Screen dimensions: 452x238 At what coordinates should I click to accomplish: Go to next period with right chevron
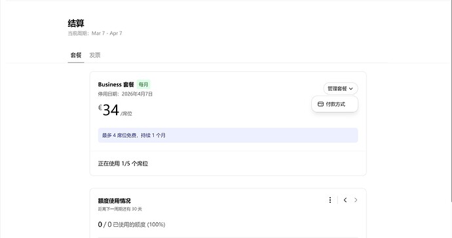click(356, 200)
